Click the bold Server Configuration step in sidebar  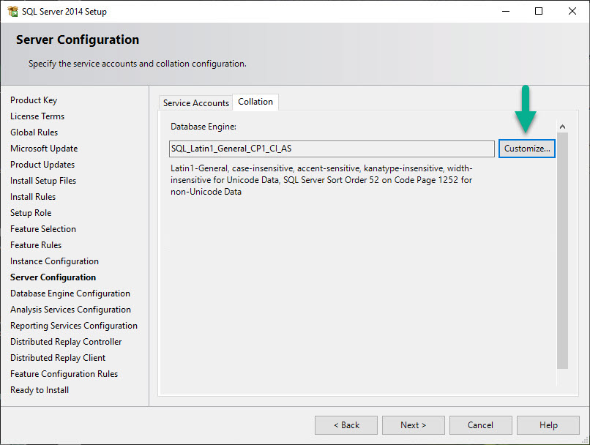coord(53,277)
